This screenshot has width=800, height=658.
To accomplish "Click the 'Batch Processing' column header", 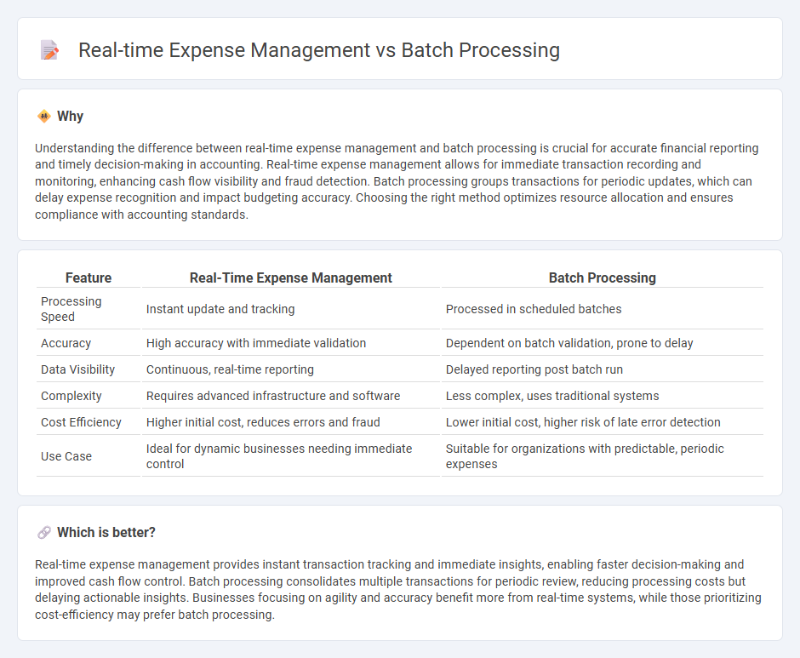I will point(602,278).
